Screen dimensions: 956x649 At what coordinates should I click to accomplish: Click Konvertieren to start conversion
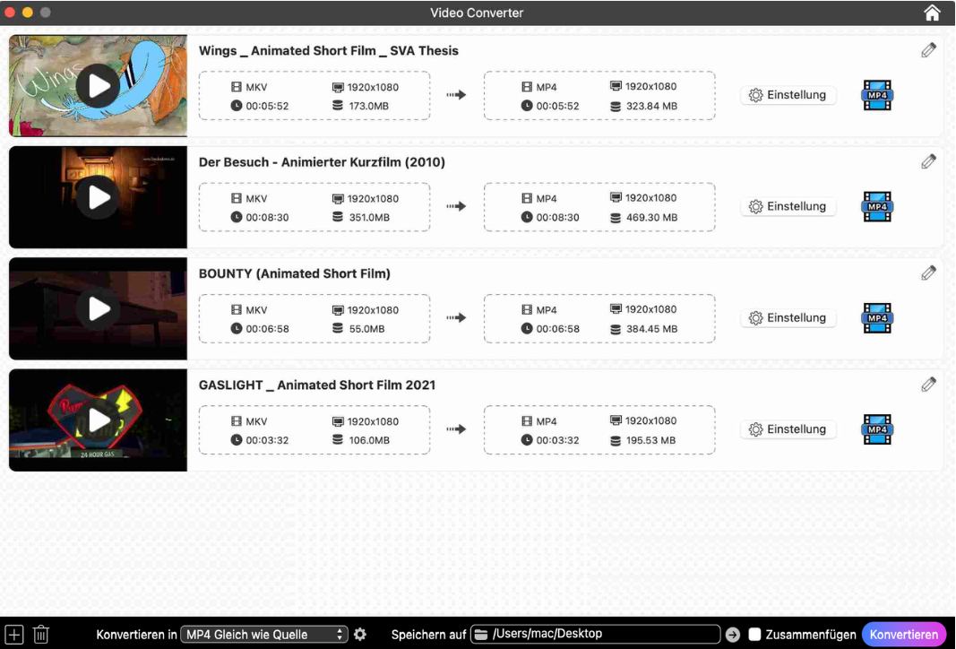[x=904, y=633]
